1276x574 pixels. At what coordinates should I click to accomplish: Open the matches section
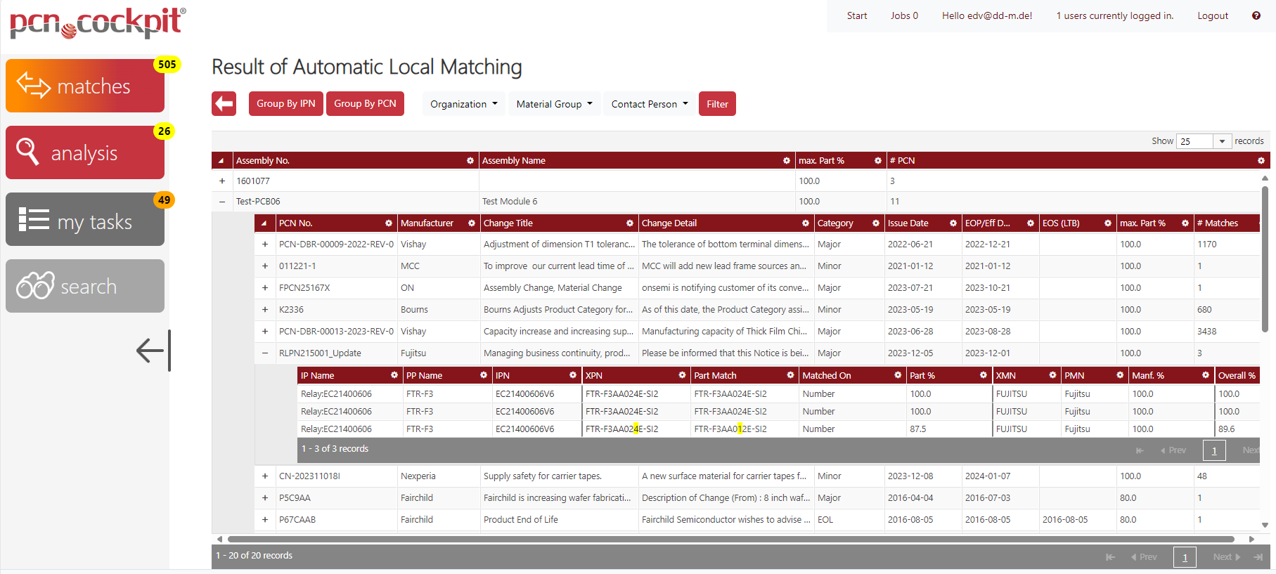click(x=85, y=86)
